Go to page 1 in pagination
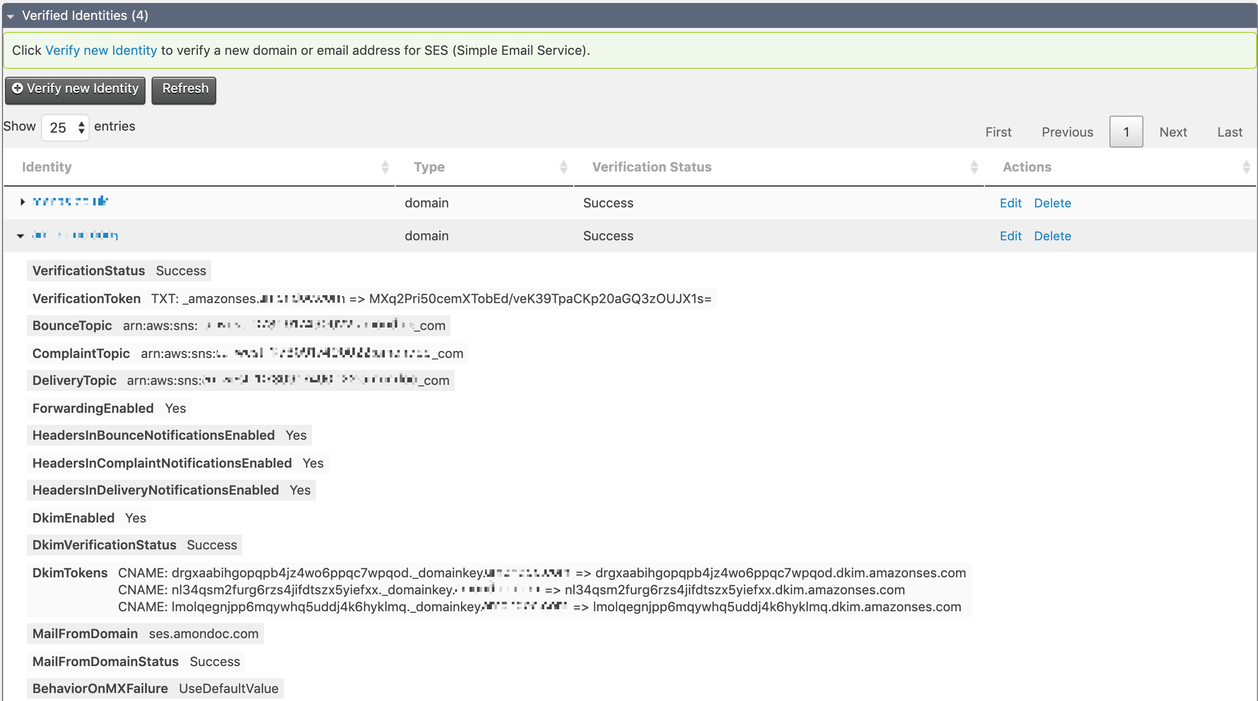This screenshot has width=1258, height=701. [1126, 132]
